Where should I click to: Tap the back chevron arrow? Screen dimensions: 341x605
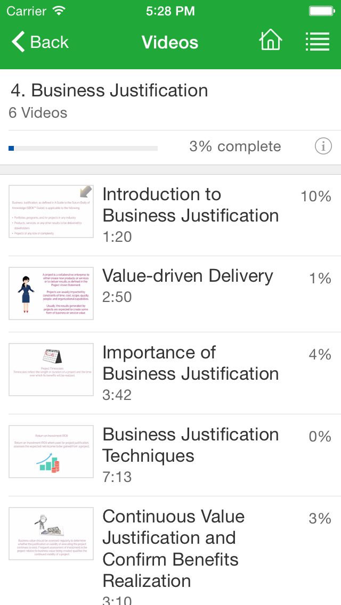point(18,42)
